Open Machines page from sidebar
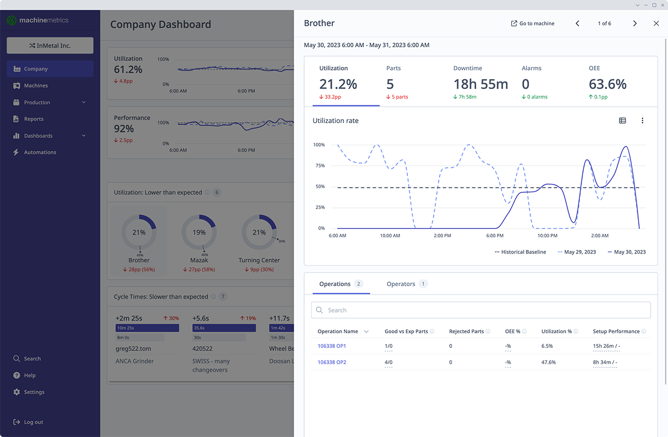Viewport: 668px width, 437px height. 50,85
